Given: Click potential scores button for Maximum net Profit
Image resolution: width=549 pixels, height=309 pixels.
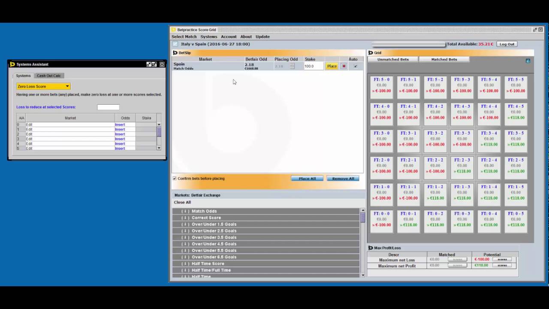Looking at the screenshot, I should [x=502, y=265].
